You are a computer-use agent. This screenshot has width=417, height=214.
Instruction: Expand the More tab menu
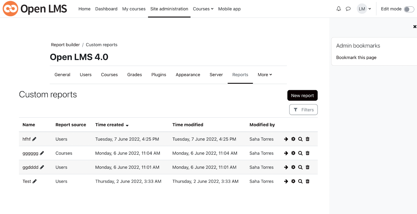click(x=265, y=75)
